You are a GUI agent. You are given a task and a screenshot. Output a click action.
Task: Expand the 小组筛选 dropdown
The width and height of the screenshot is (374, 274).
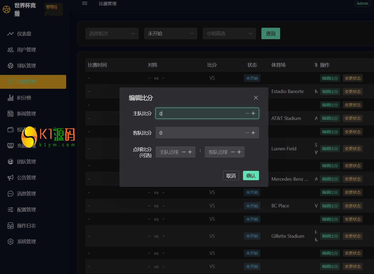229,34
